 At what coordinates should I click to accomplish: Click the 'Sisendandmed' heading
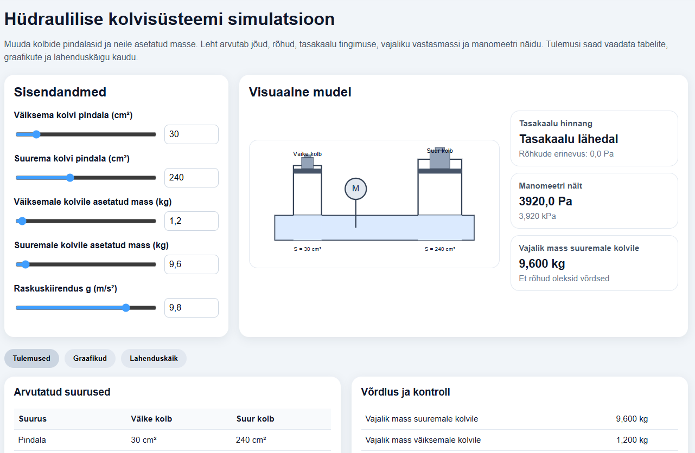coord(60,92)
